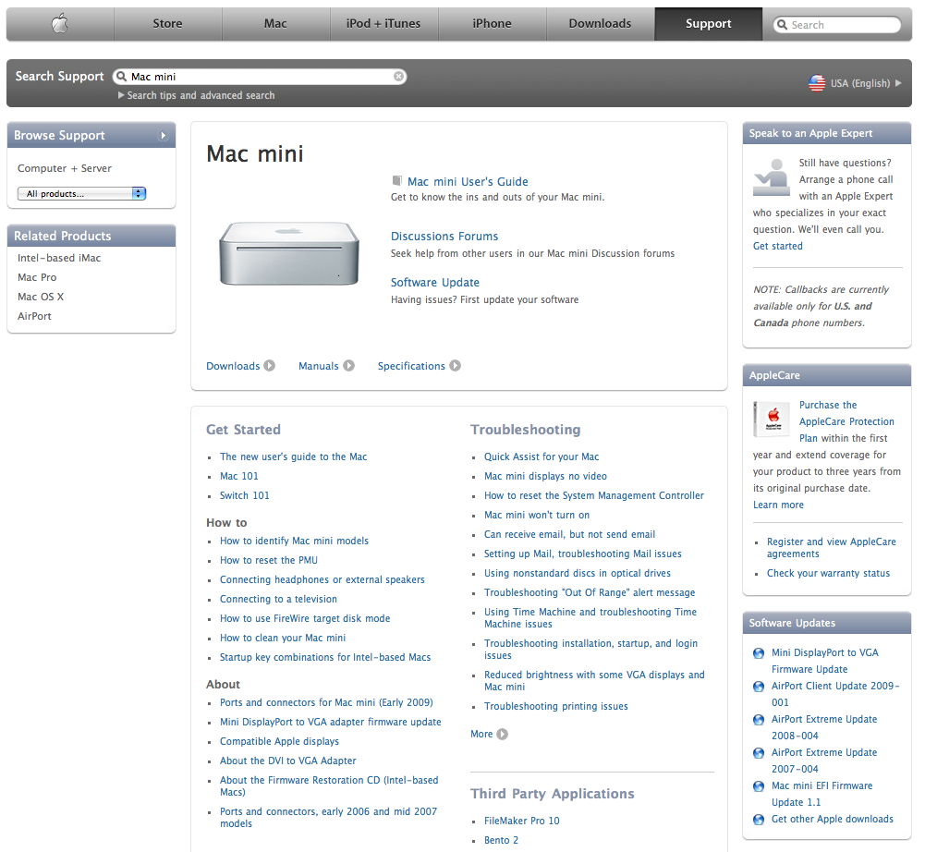This screenshot has height=852, width=925.
Task: Open Compatible Apple displays link
Action: tap(279, 742)
